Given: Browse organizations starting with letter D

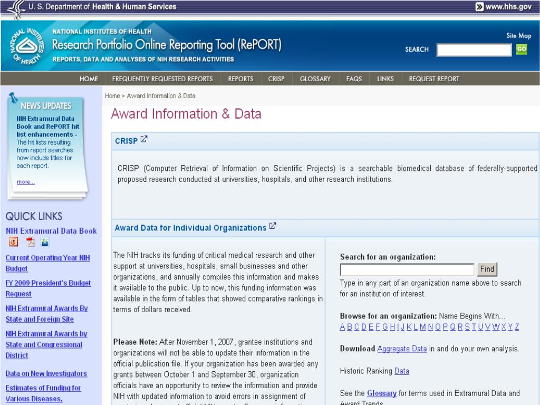Looking at the screenshot, I should tap(364, 327).
